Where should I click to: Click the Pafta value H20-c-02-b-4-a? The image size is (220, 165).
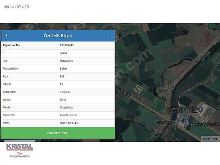click(69, 123)
